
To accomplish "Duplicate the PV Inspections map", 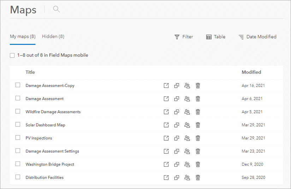I will pyautogui.click(x=177, y=138).
